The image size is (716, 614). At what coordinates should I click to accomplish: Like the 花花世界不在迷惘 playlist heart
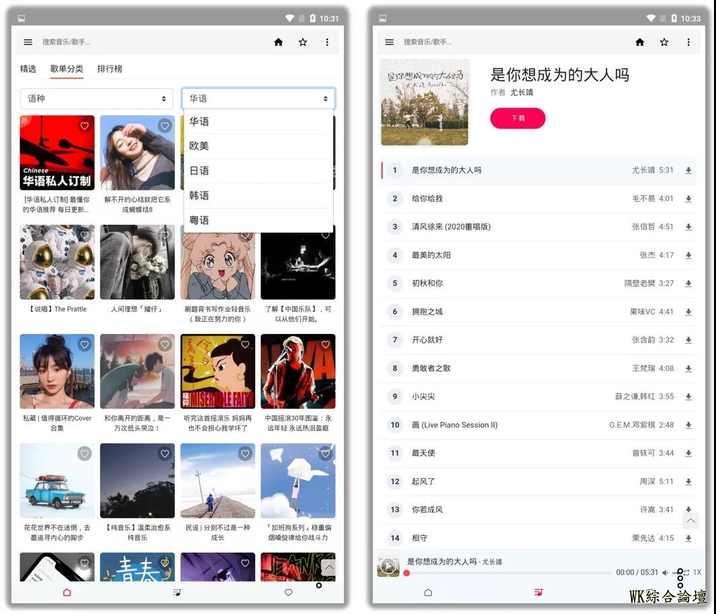[x=85, y=453]
